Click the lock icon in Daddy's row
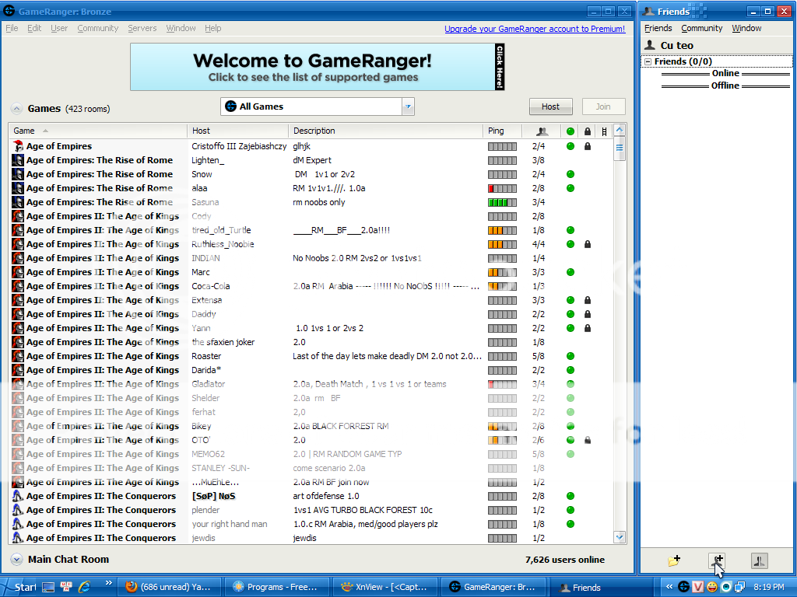797x597 pixels. 588,314
